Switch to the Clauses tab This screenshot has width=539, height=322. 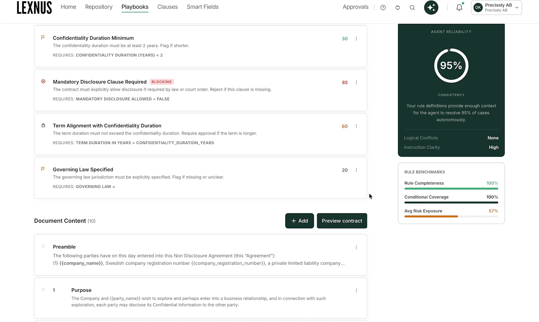tap(167, 7)
